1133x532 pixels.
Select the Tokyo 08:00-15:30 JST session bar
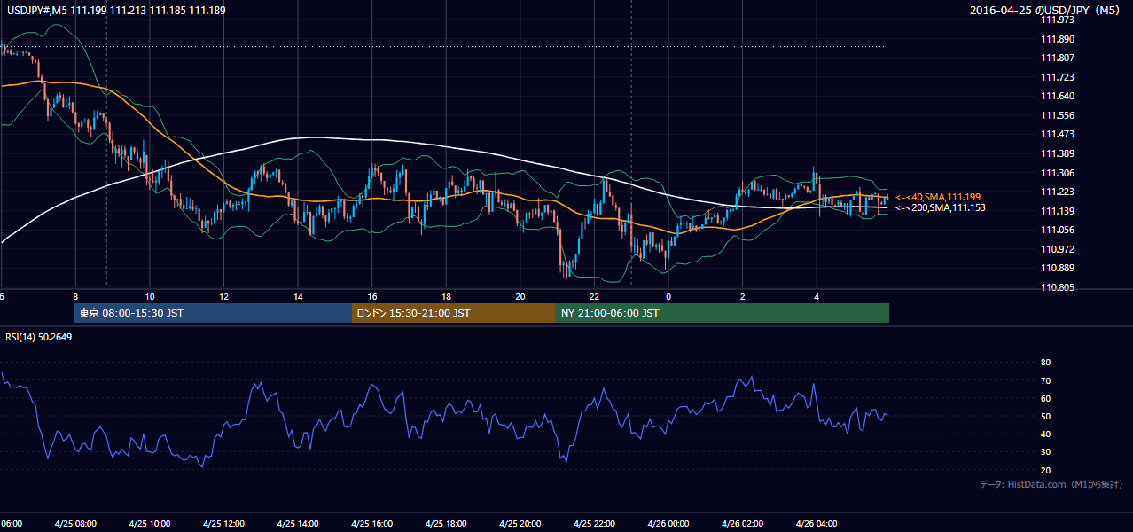[213, 313]
